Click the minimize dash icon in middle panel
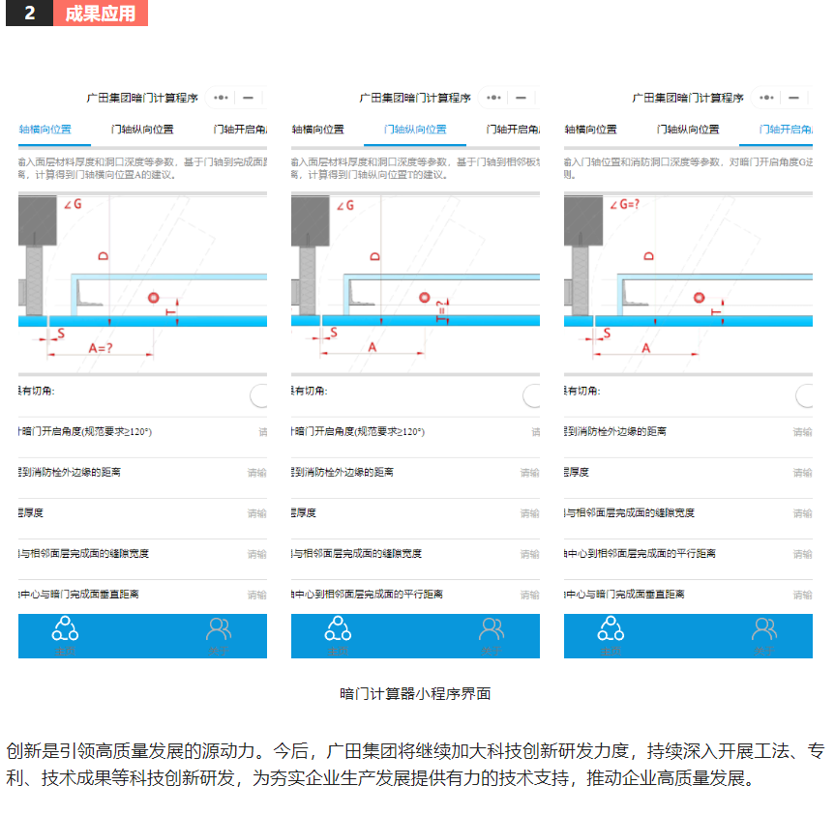This screenshot has height=815, width=835. [521, 98]
